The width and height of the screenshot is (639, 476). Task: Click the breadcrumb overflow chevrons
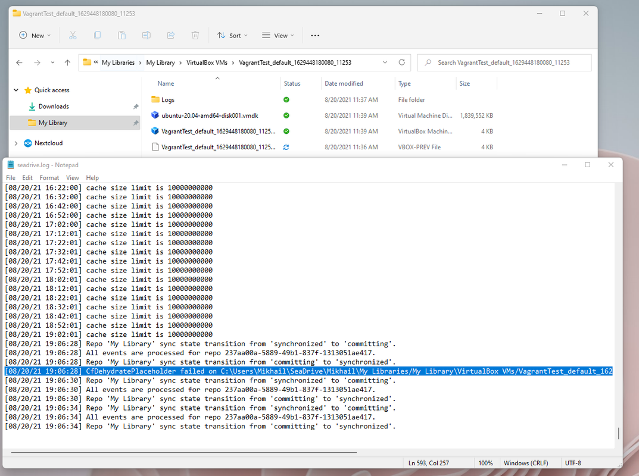(96, 62)
